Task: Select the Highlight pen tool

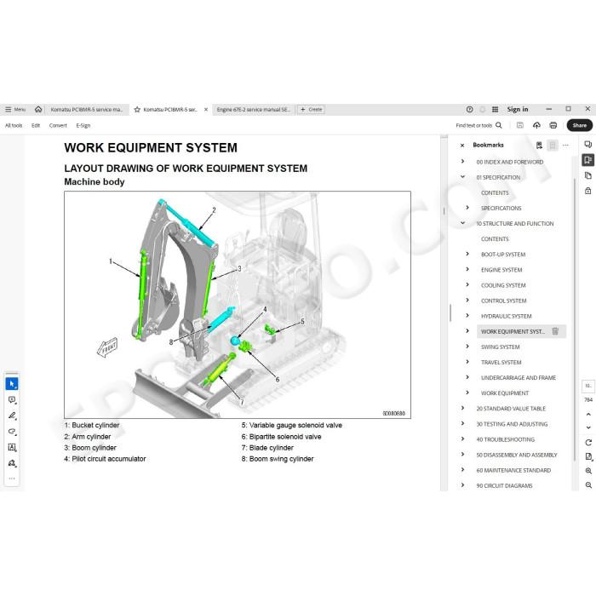Action: coord(12,415)
